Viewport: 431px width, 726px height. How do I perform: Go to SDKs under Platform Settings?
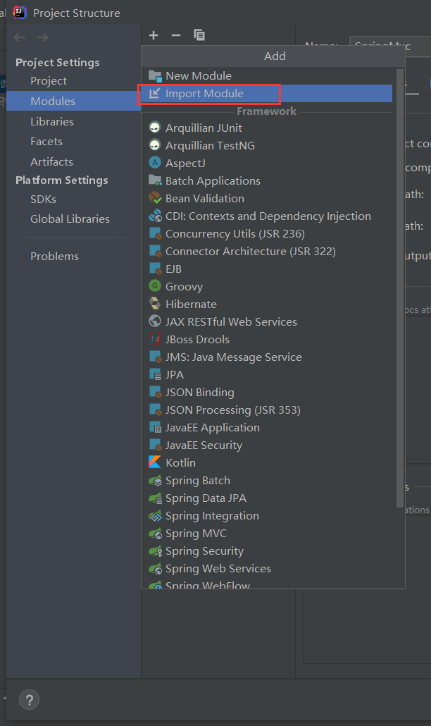click(x=43, y=199)
